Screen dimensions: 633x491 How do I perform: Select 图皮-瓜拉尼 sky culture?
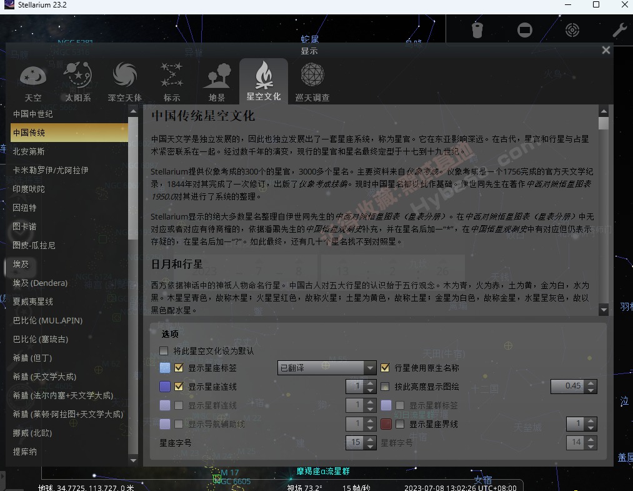[x=69, y=245]
